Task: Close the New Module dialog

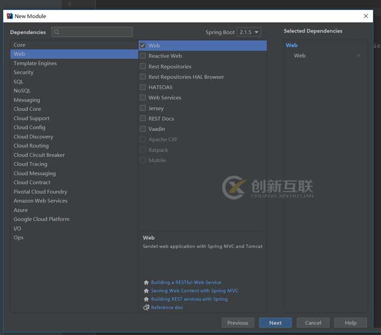Action: [x=366, y=16]
